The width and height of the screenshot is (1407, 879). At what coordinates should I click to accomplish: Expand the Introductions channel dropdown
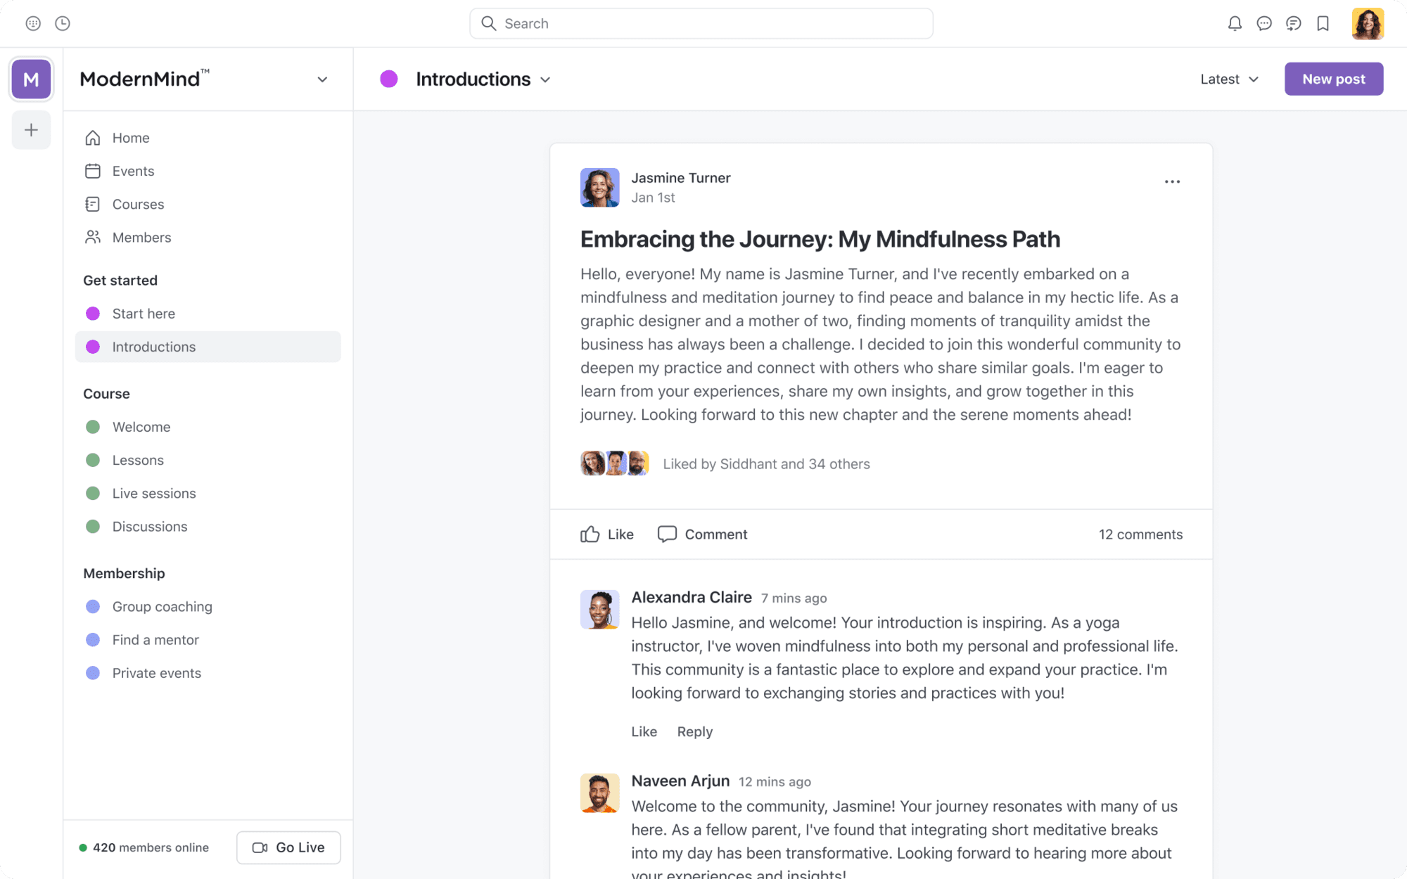[548, 79]
